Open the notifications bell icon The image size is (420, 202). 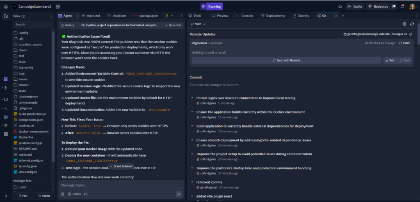click(x=402, y=7)
